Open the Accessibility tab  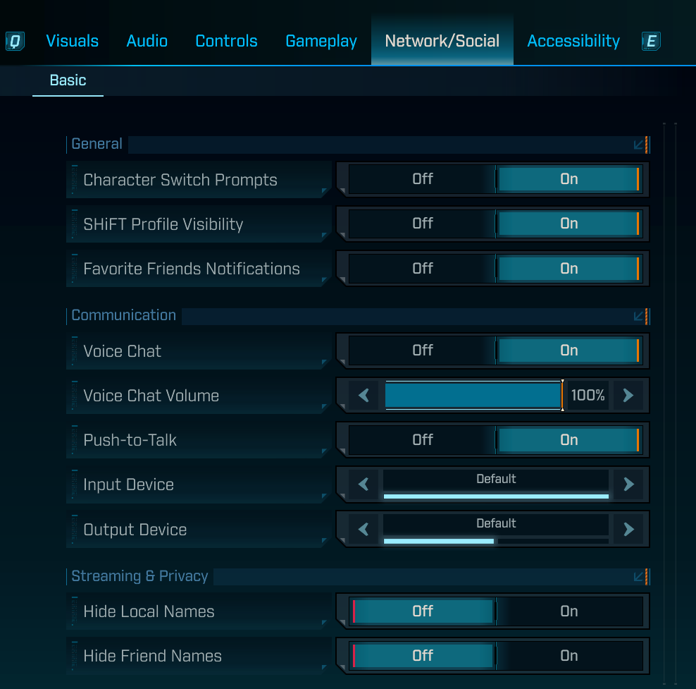pos(573,41)
